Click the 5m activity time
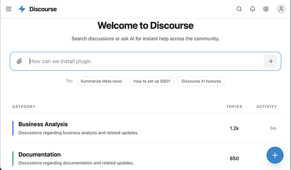The height and width of the screenshot is (170, 291). click(273, 128)
